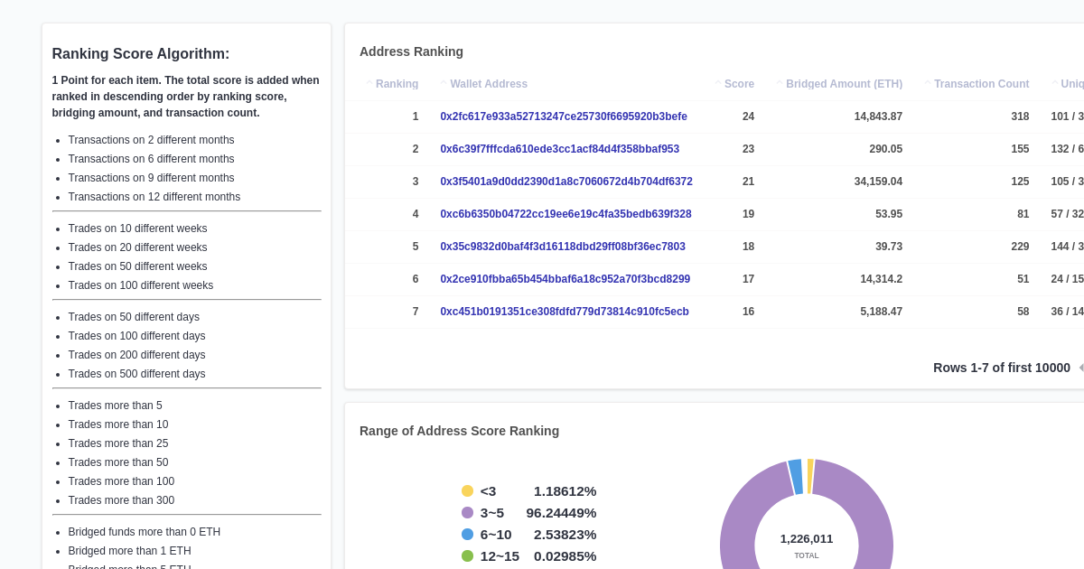Image resolution: width=1084 pixels, height=569 pixels.
Task: Open wallet 0xc451b0191351ce308fdfd779d73814c910fc5ecb details
Action: click(565, 312)
